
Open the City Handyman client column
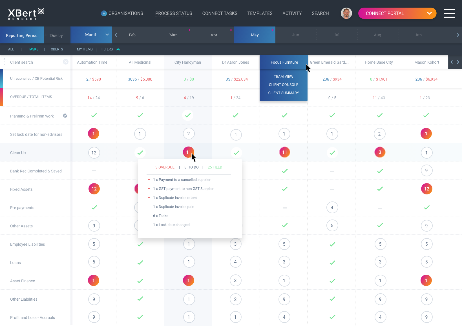(188, 62)
